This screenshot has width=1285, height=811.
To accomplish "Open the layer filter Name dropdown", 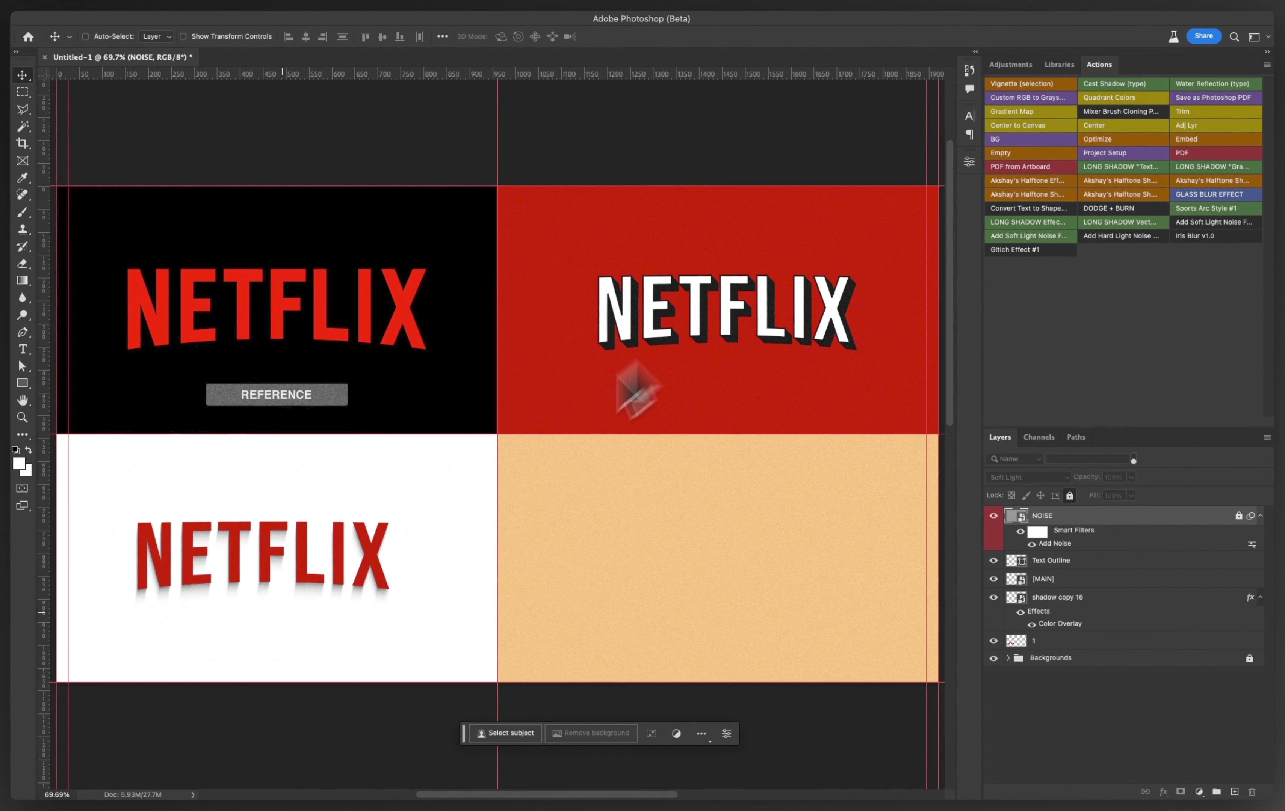I will click(1014, 459).
